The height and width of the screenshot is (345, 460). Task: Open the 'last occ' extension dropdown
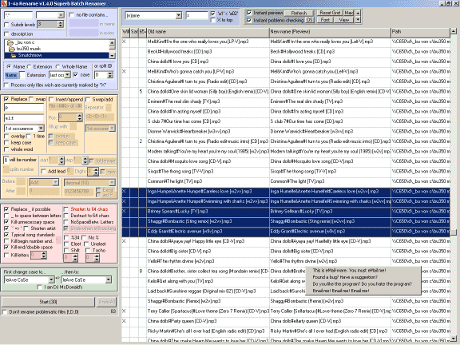(67, 75)
